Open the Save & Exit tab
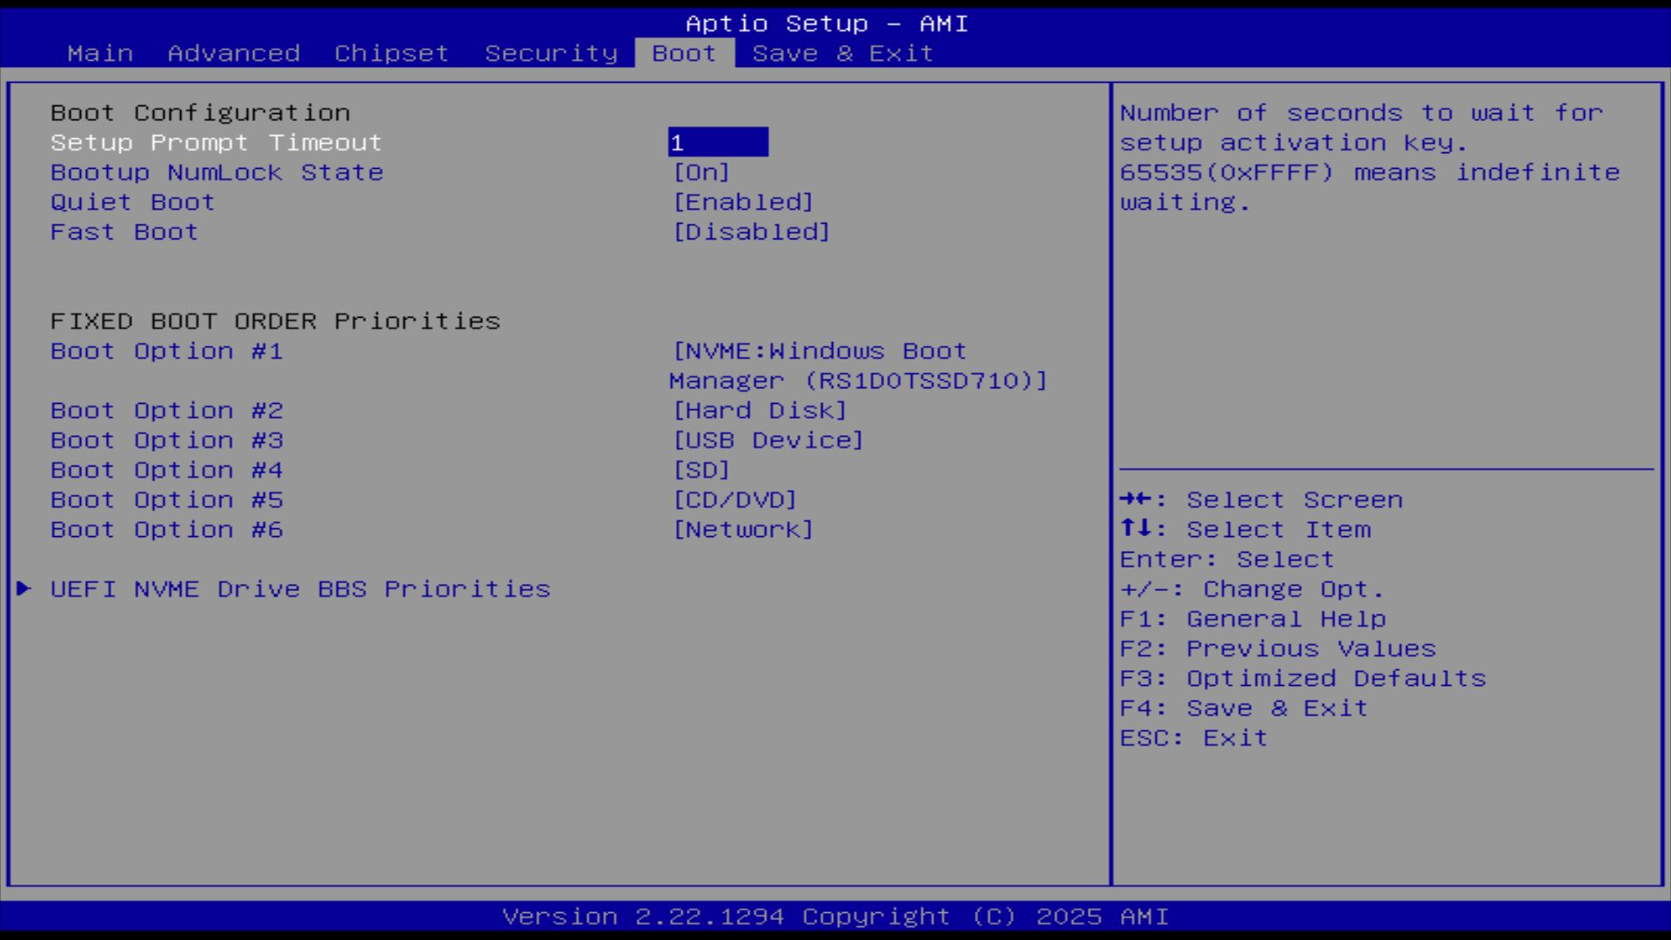The width and height of the screenshot is (1671, 940). coord(842,53)
